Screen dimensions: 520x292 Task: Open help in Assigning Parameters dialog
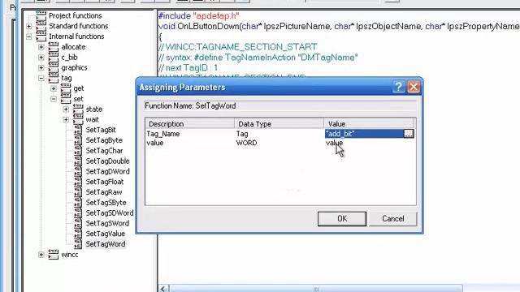[398, 87]
